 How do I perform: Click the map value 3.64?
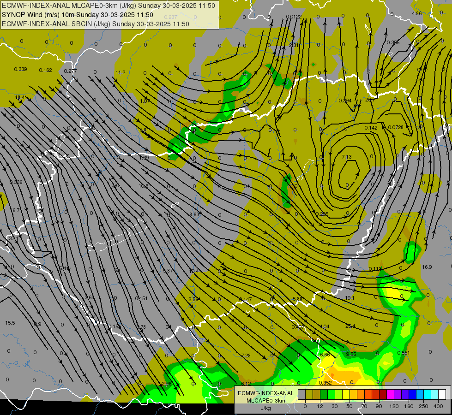(x=90, y=297)
